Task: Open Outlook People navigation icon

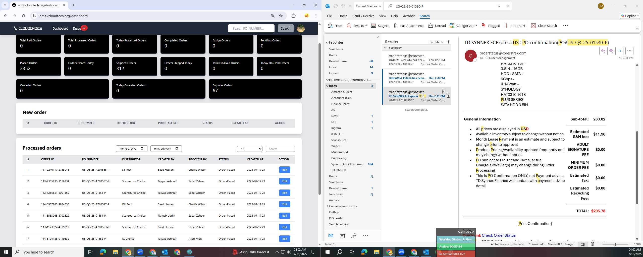Action: tap(354, 236)
